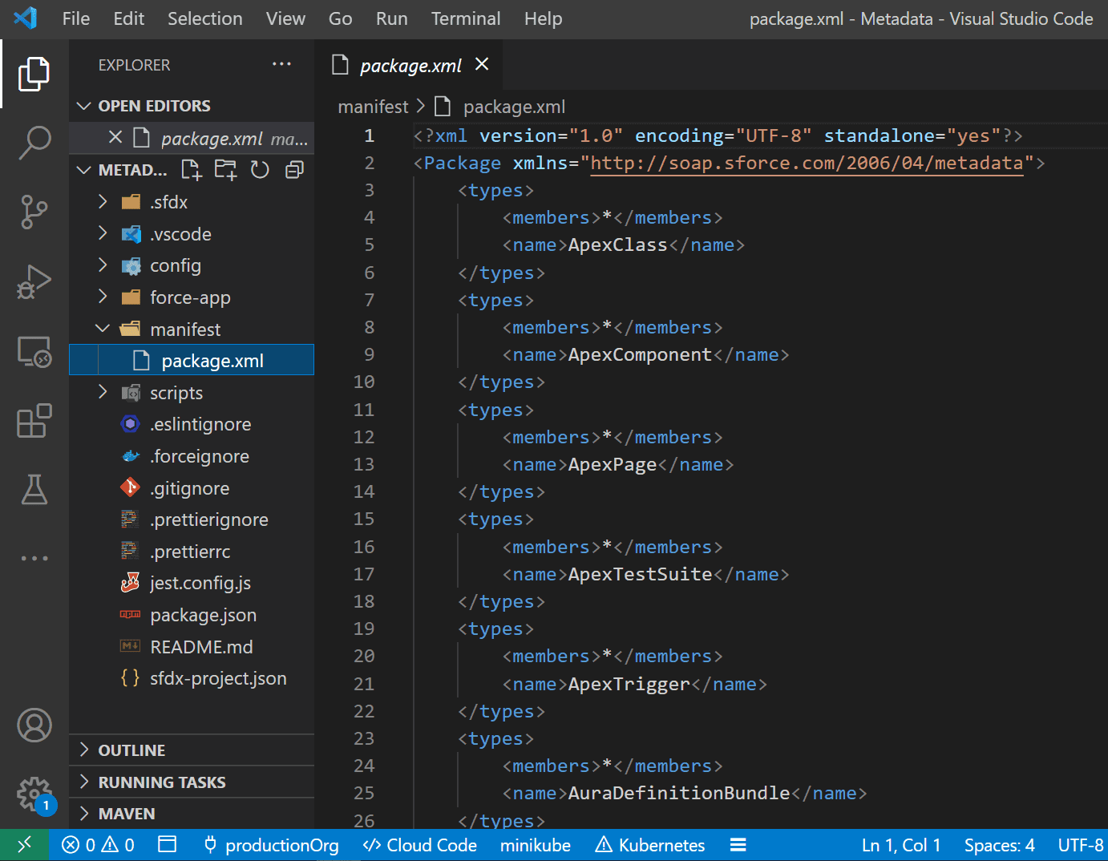The image size is (1108, 861).
Task: Open the Edit menu
Action: [128, 18]
